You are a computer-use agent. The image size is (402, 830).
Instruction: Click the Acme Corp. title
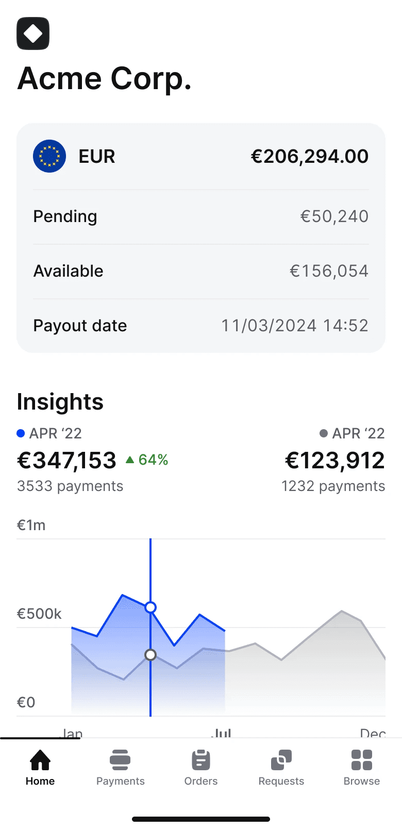tap(105, 79)
